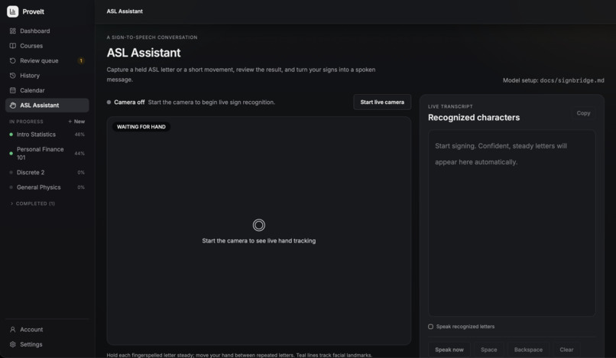This screenshot has width=616, height=358.
Task: Click the Review queue refresh icon
Action: (x=12, y=60)
